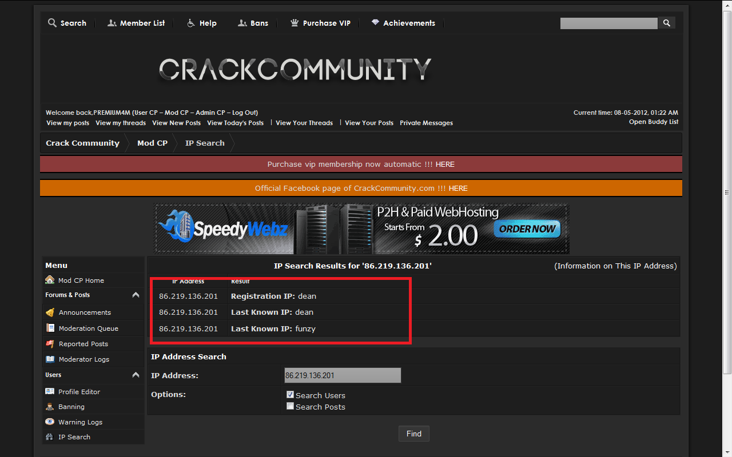Open the Member List page
This screenshot has height=457, width=732.
[x=142, y=23]
